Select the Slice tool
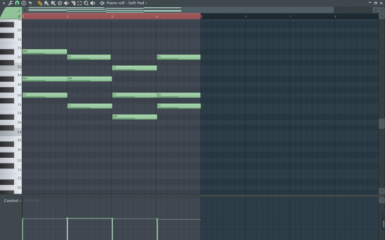This screenshot has width=385, height=240. [x=73, y=3]
